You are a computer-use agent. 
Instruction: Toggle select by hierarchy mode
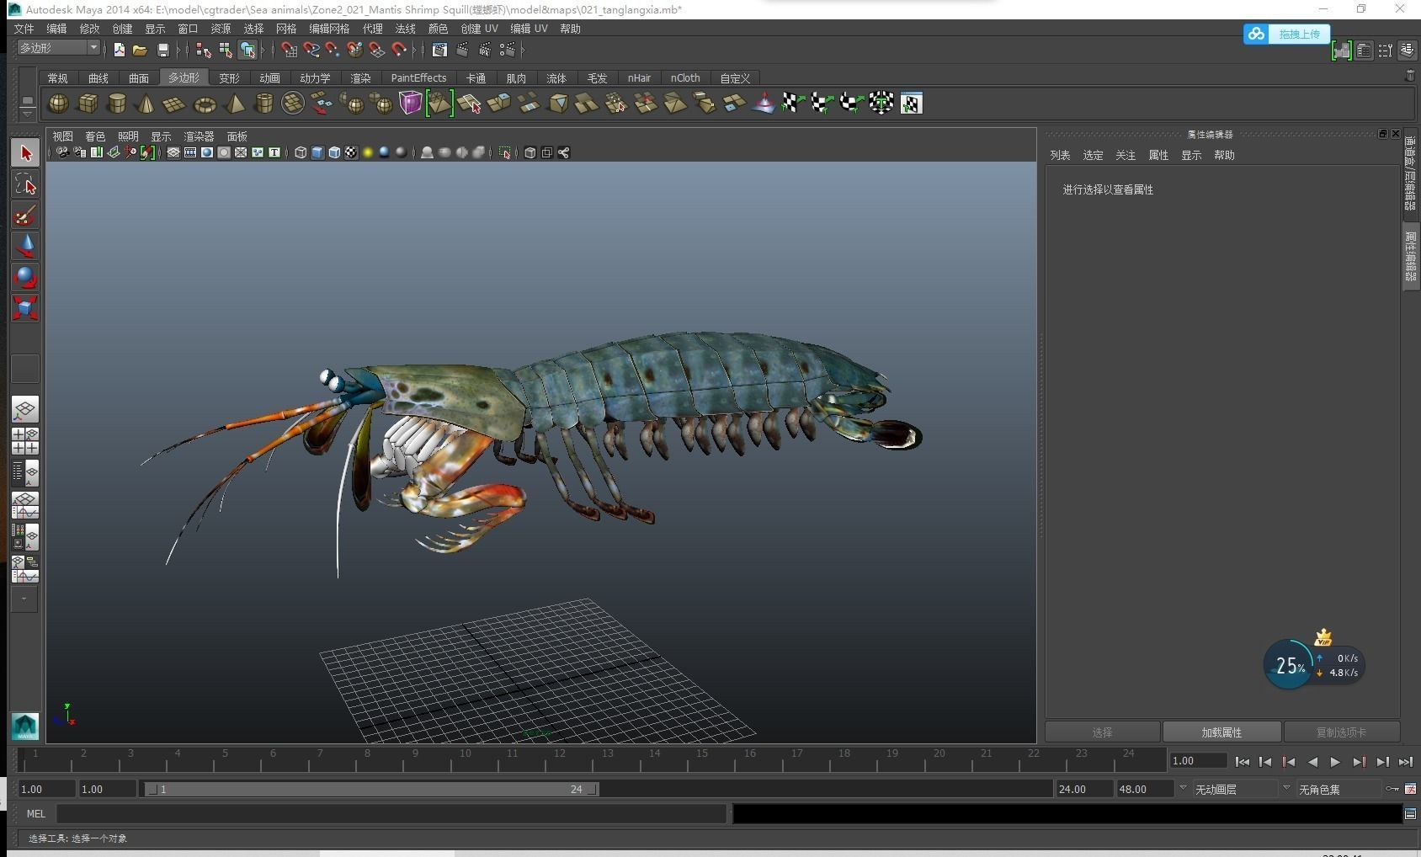tap(204, 50)
